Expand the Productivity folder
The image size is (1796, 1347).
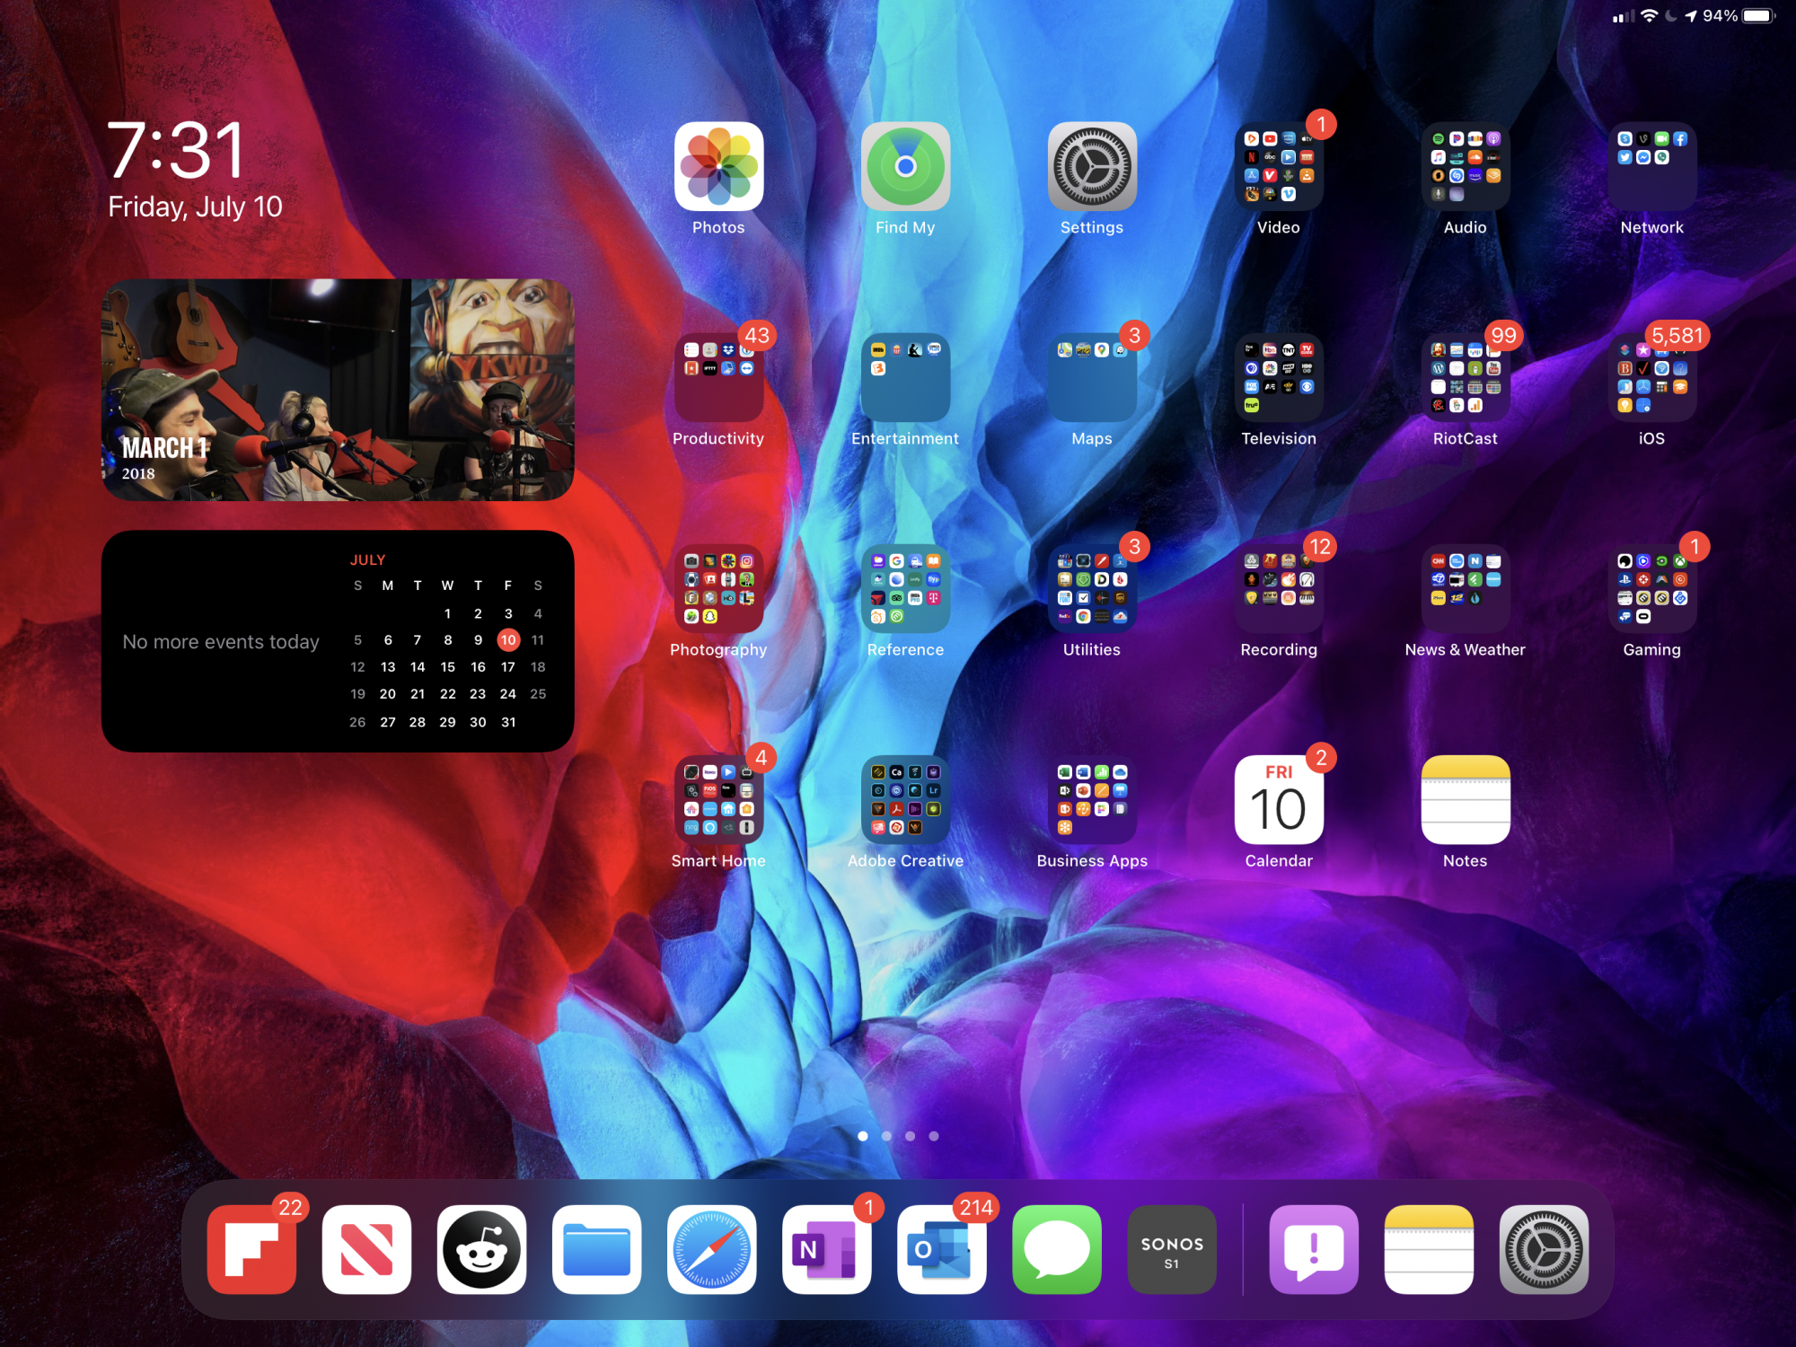click(x=718, y=378)
